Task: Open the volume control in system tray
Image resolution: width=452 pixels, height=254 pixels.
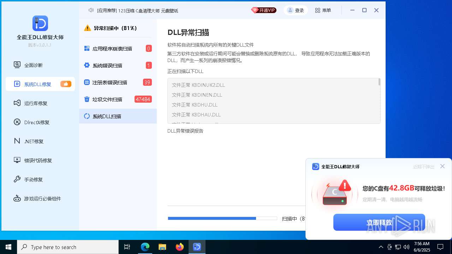Action: (x=406, y=247)
